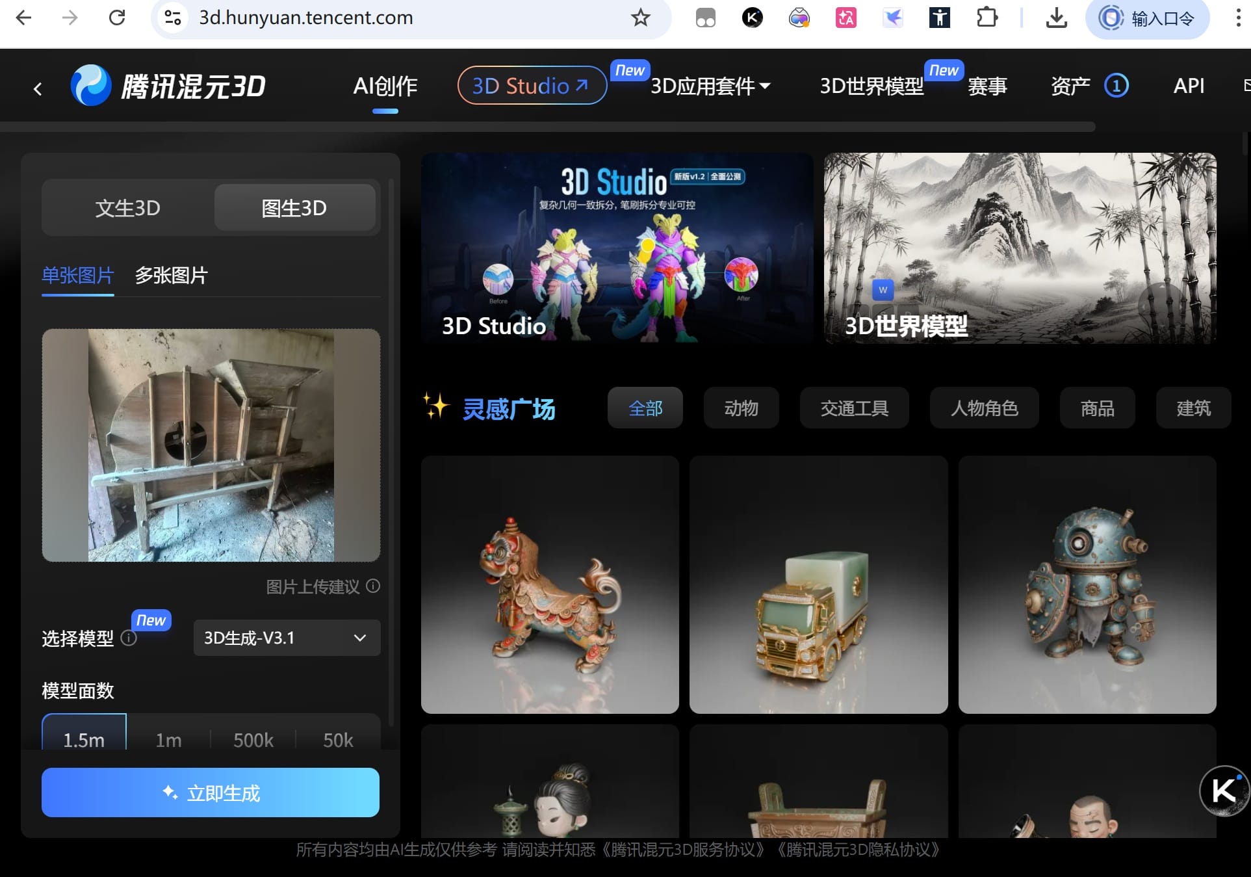Open the 腾讯混元3D服务协议 link
Viewport: 1251px width, 877px height.
(683, 850)
